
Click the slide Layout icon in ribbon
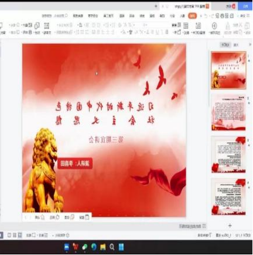click(x=186, y=25)
